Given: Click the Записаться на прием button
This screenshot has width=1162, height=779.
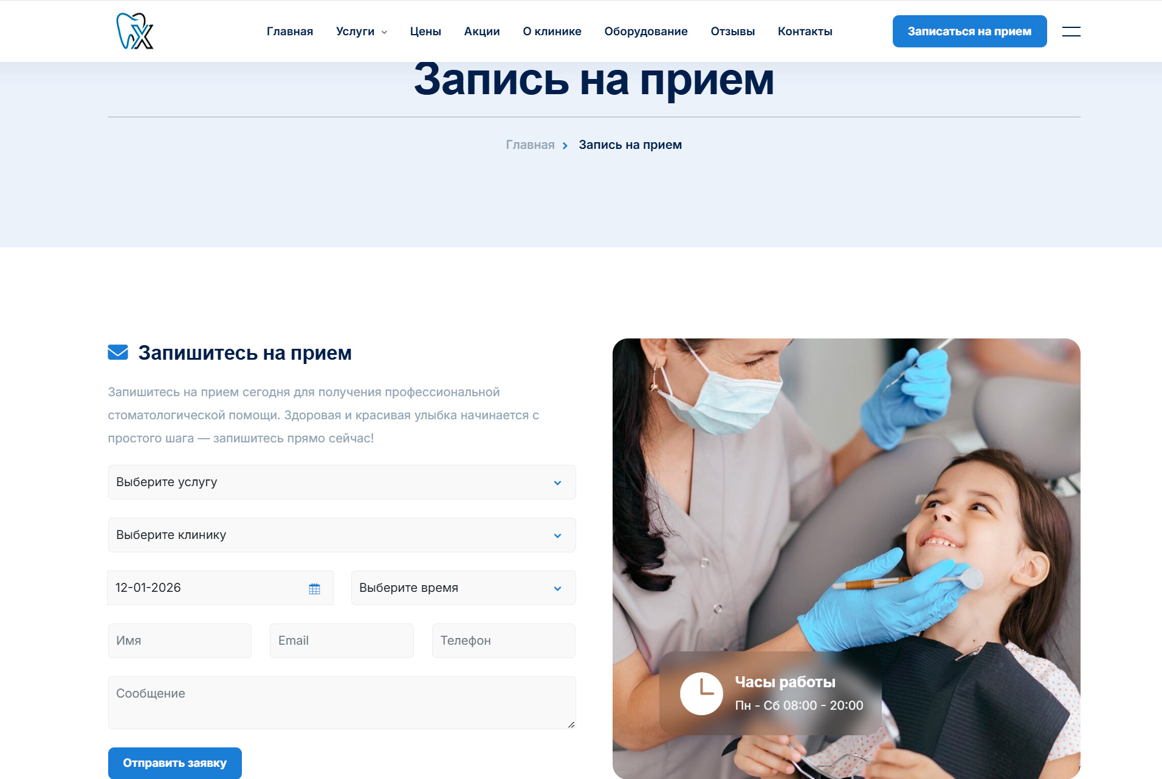Looking at the screenshot, I should click(969, 31).
